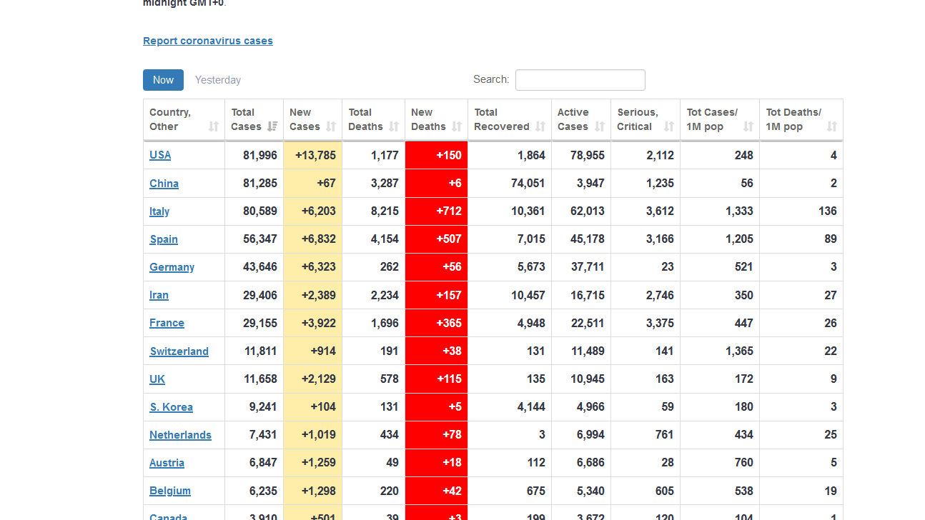Click UK new cases +2,129 cell
The image size is (925, 520).
313,379
